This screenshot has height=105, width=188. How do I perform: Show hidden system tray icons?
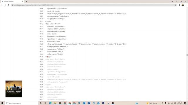tap(159, 103)
